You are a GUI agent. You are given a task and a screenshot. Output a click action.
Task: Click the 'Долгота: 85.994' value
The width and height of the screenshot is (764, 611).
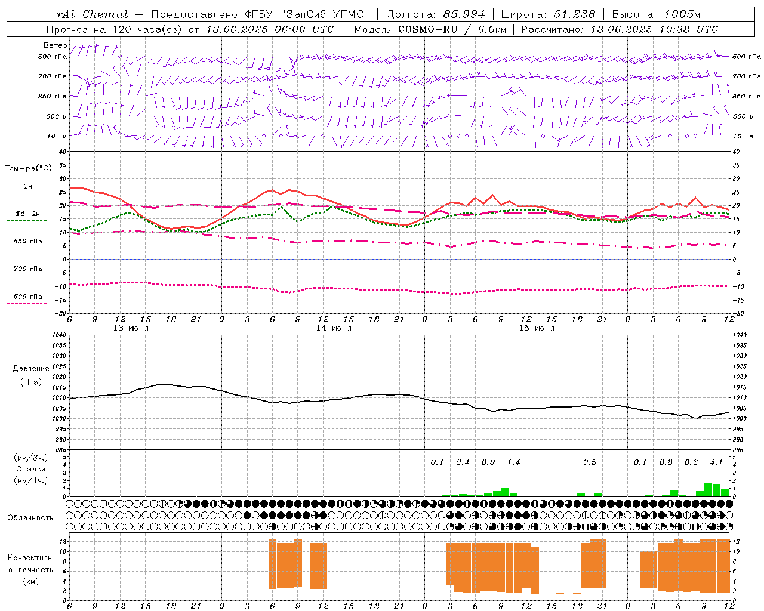437,14
